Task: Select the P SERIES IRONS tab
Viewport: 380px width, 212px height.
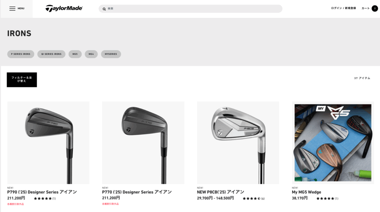Action: [x=21, y=54]
